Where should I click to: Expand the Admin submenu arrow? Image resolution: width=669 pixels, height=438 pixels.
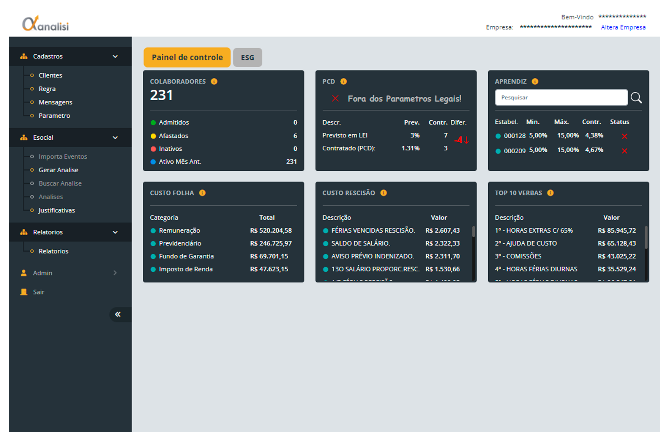(115, 273)
